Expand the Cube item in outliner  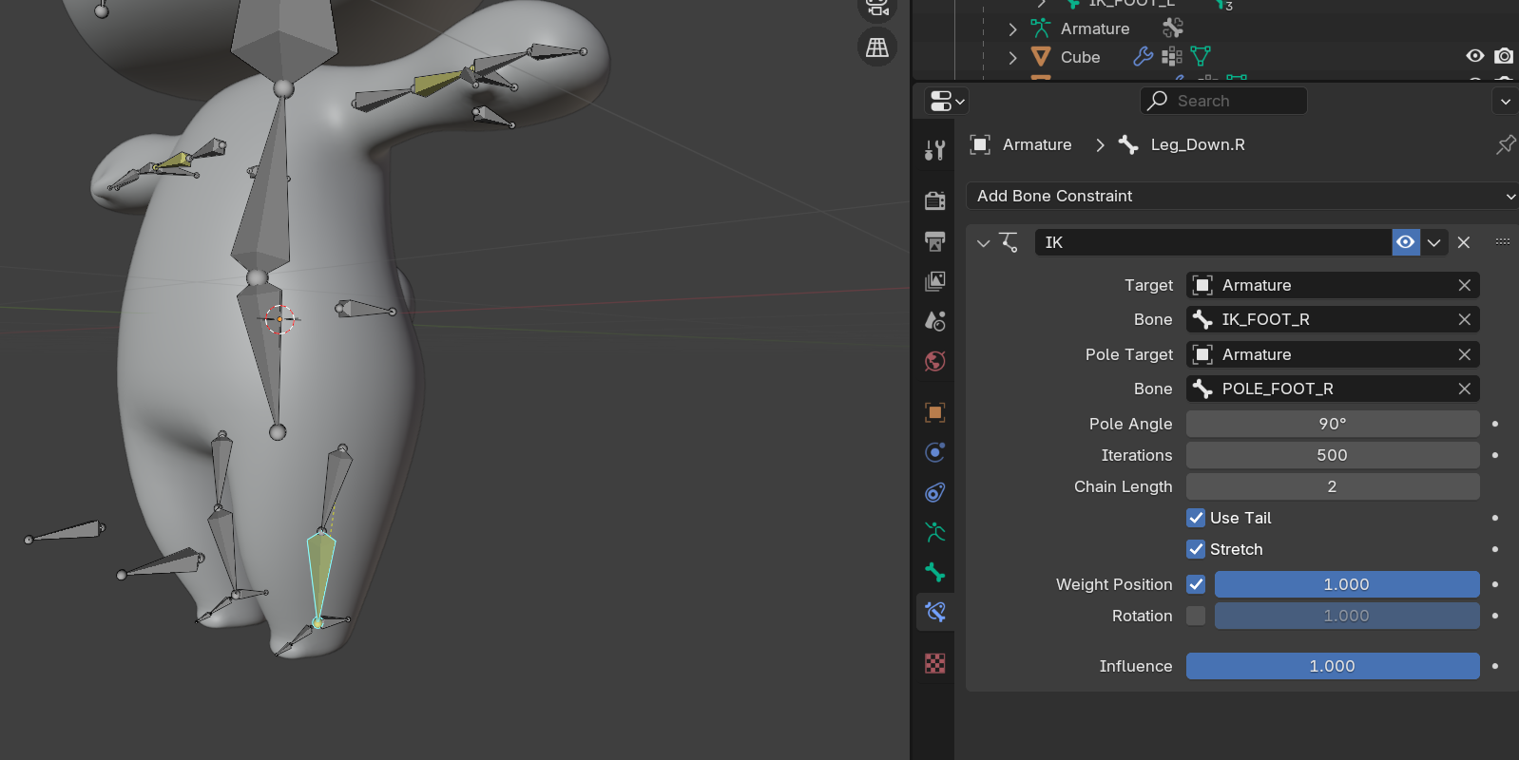tap(1012, 57)
